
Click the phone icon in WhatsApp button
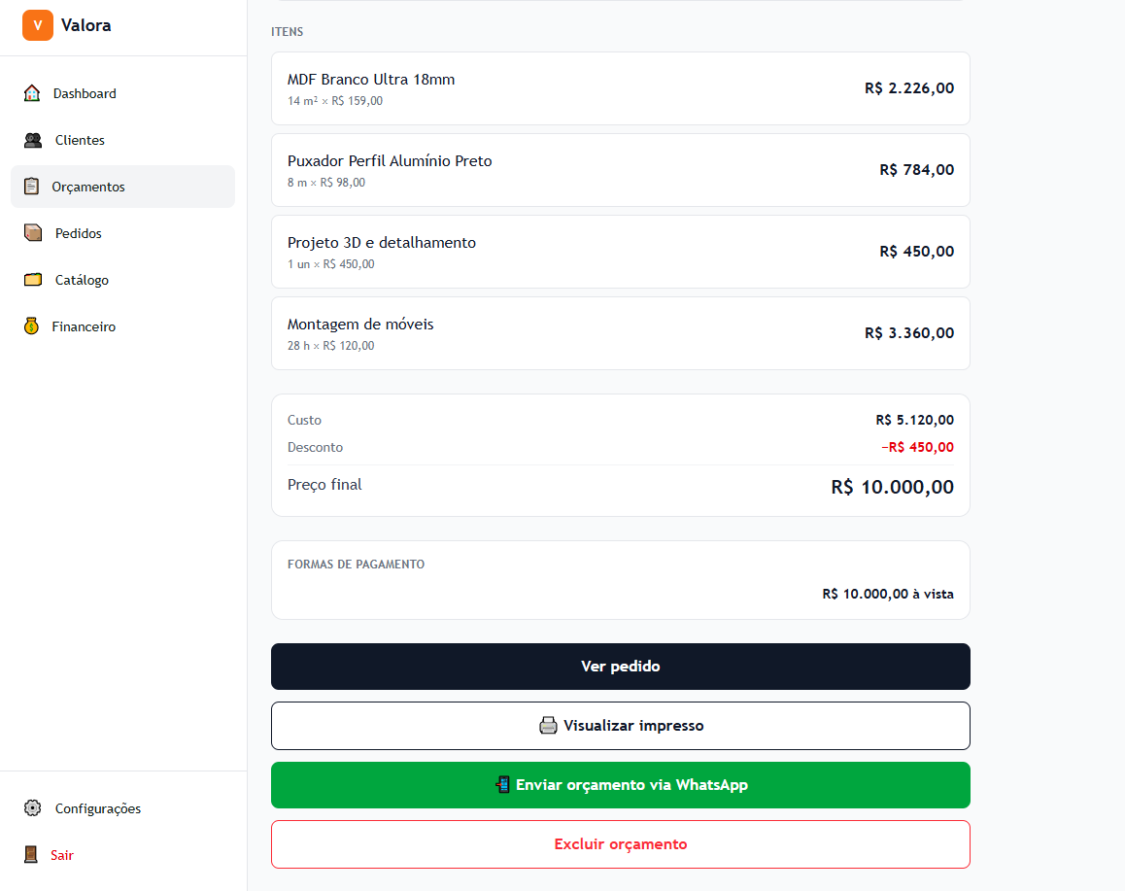click(503, 785)
